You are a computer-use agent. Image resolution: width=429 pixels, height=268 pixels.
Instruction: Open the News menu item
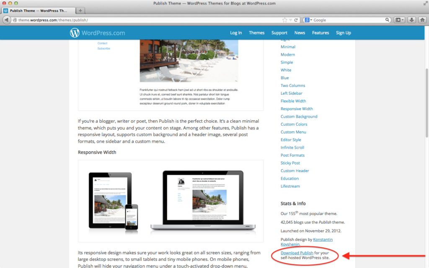coord(300,33)
